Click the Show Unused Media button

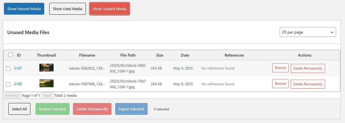24,9
